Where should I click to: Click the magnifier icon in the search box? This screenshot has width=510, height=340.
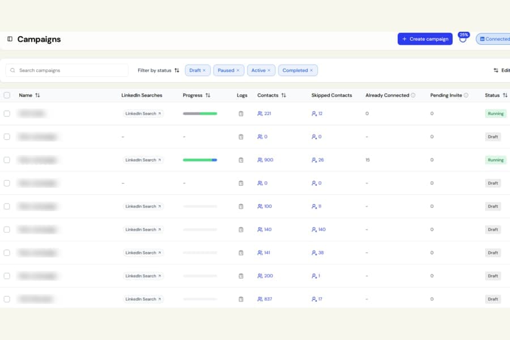point(12,70)
